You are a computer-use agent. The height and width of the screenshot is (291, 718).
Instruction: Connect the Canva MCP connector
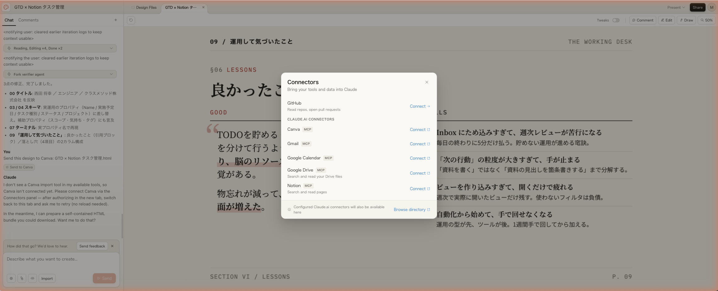420,130
